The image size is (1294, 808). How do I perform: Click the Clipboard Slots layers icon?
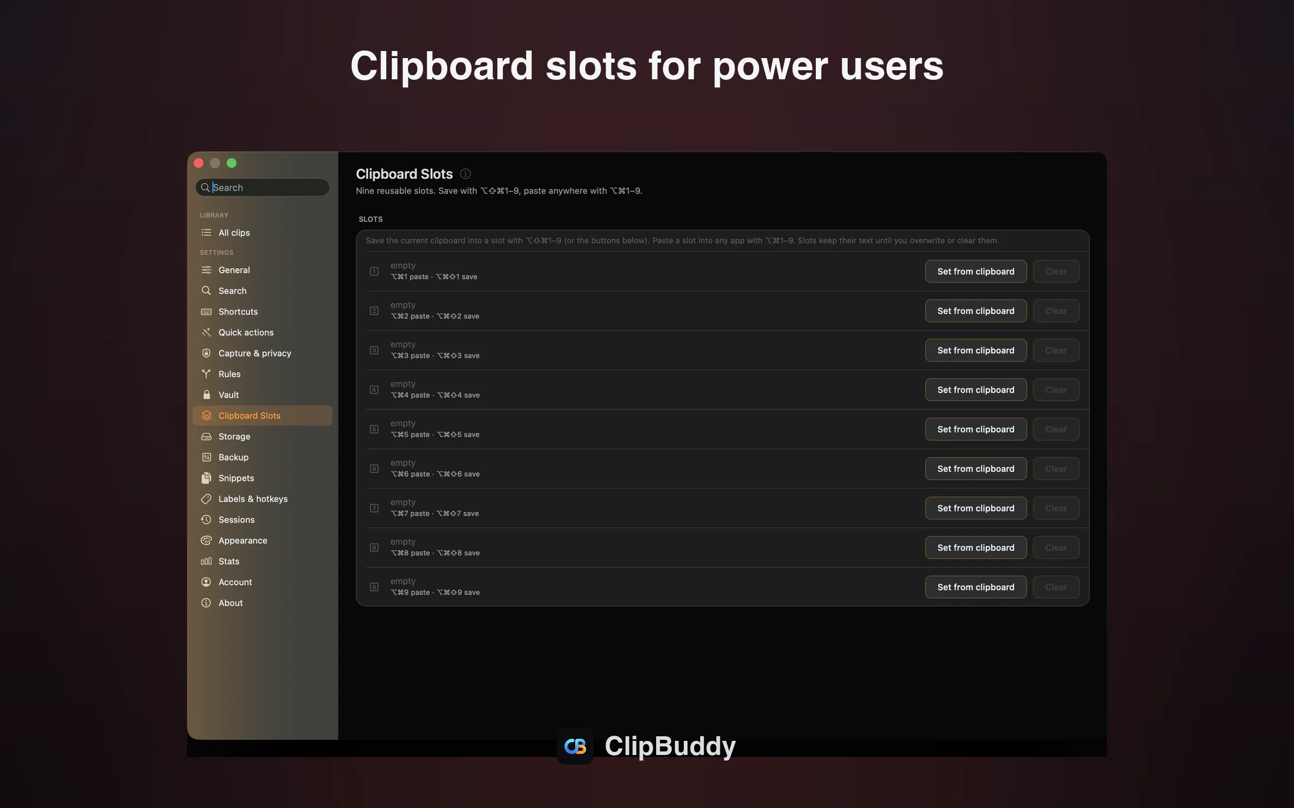click(x=206, y=416)
